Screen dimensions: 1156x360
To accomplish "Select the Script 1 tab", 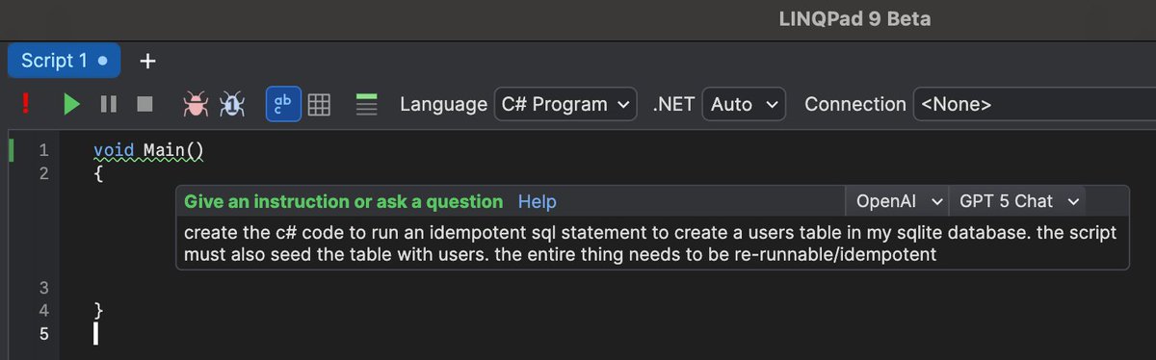I will click(x=64, y=61).
